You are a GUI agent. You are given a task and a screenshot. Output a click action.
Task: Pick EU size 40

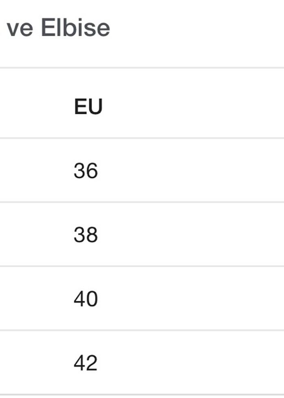tap(86, 299)
